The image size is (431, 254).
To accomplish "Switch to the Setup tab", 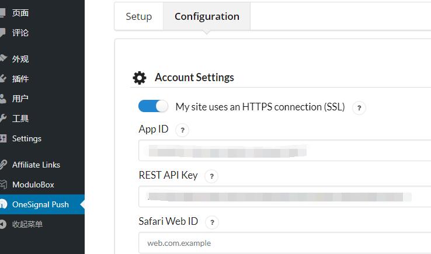I will 138,16.
